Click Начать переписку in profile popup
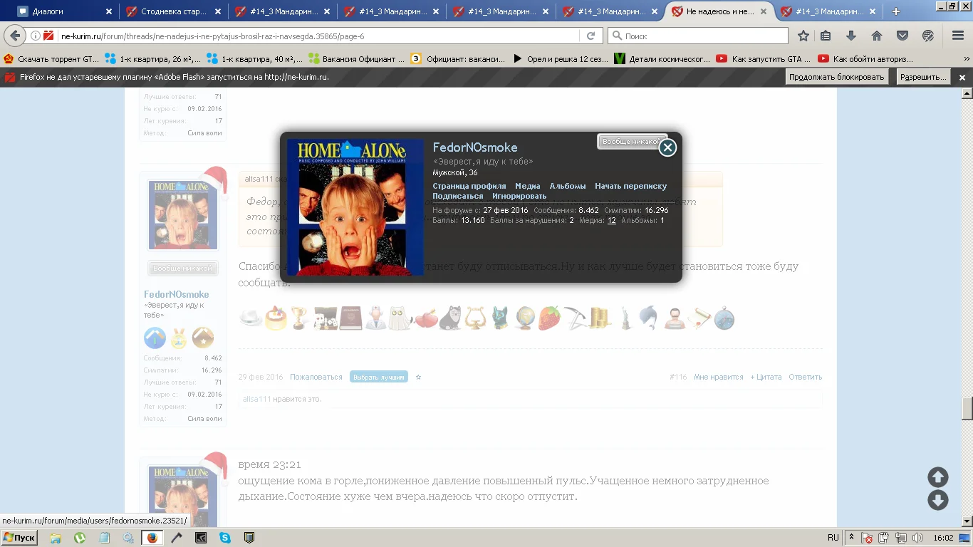This screenshot has width=973, height=547. point(631,186)
